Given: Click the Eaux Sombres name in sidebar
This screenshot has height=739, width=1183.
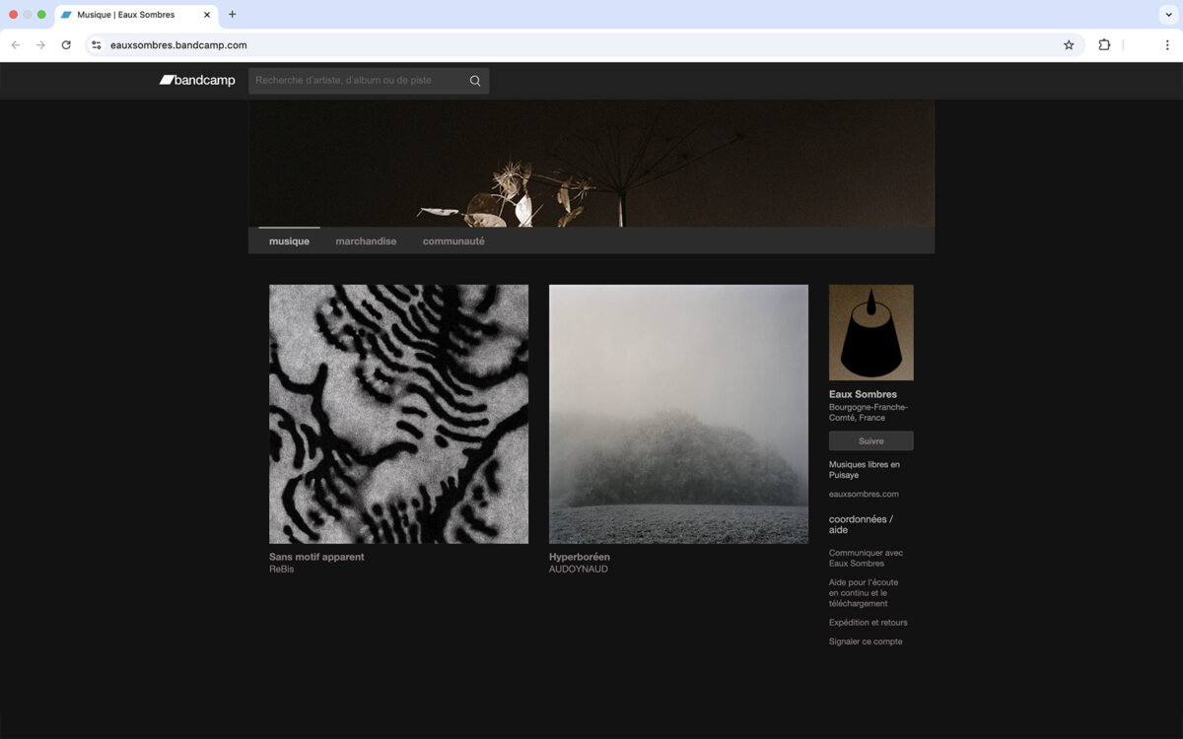Looking at the screenshot, I should coord(863,394).
